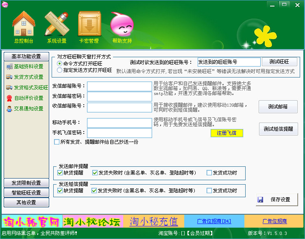
Task: Toggle 所有发货、提醒邮件给自己抄送一份 checkbox
Action: 57,142
